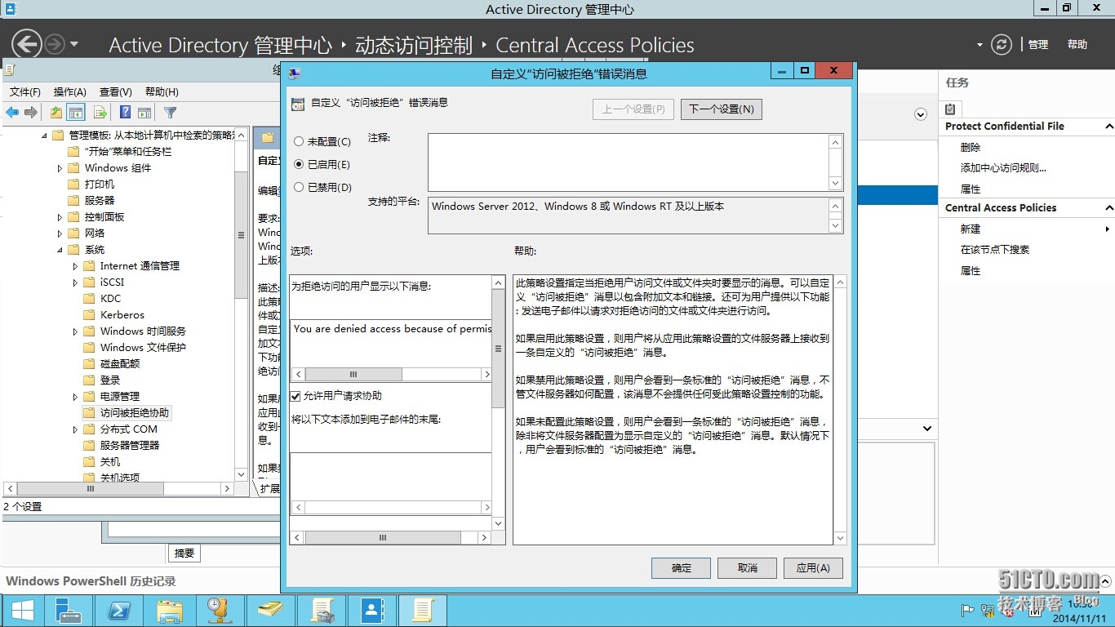Screen dimensions: 1115x627
Task: Open the 查看(V) menu
Action: [x=116, y=92]
